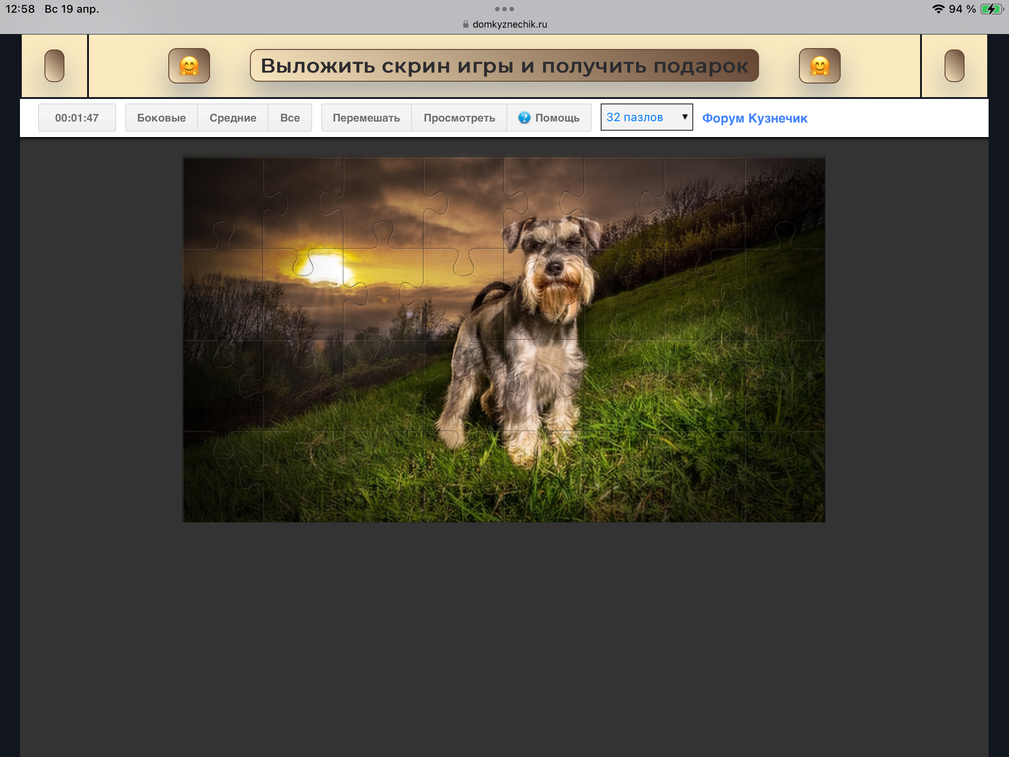
Task: Click the right hugging face emoji button
Action: pos(819,66)
